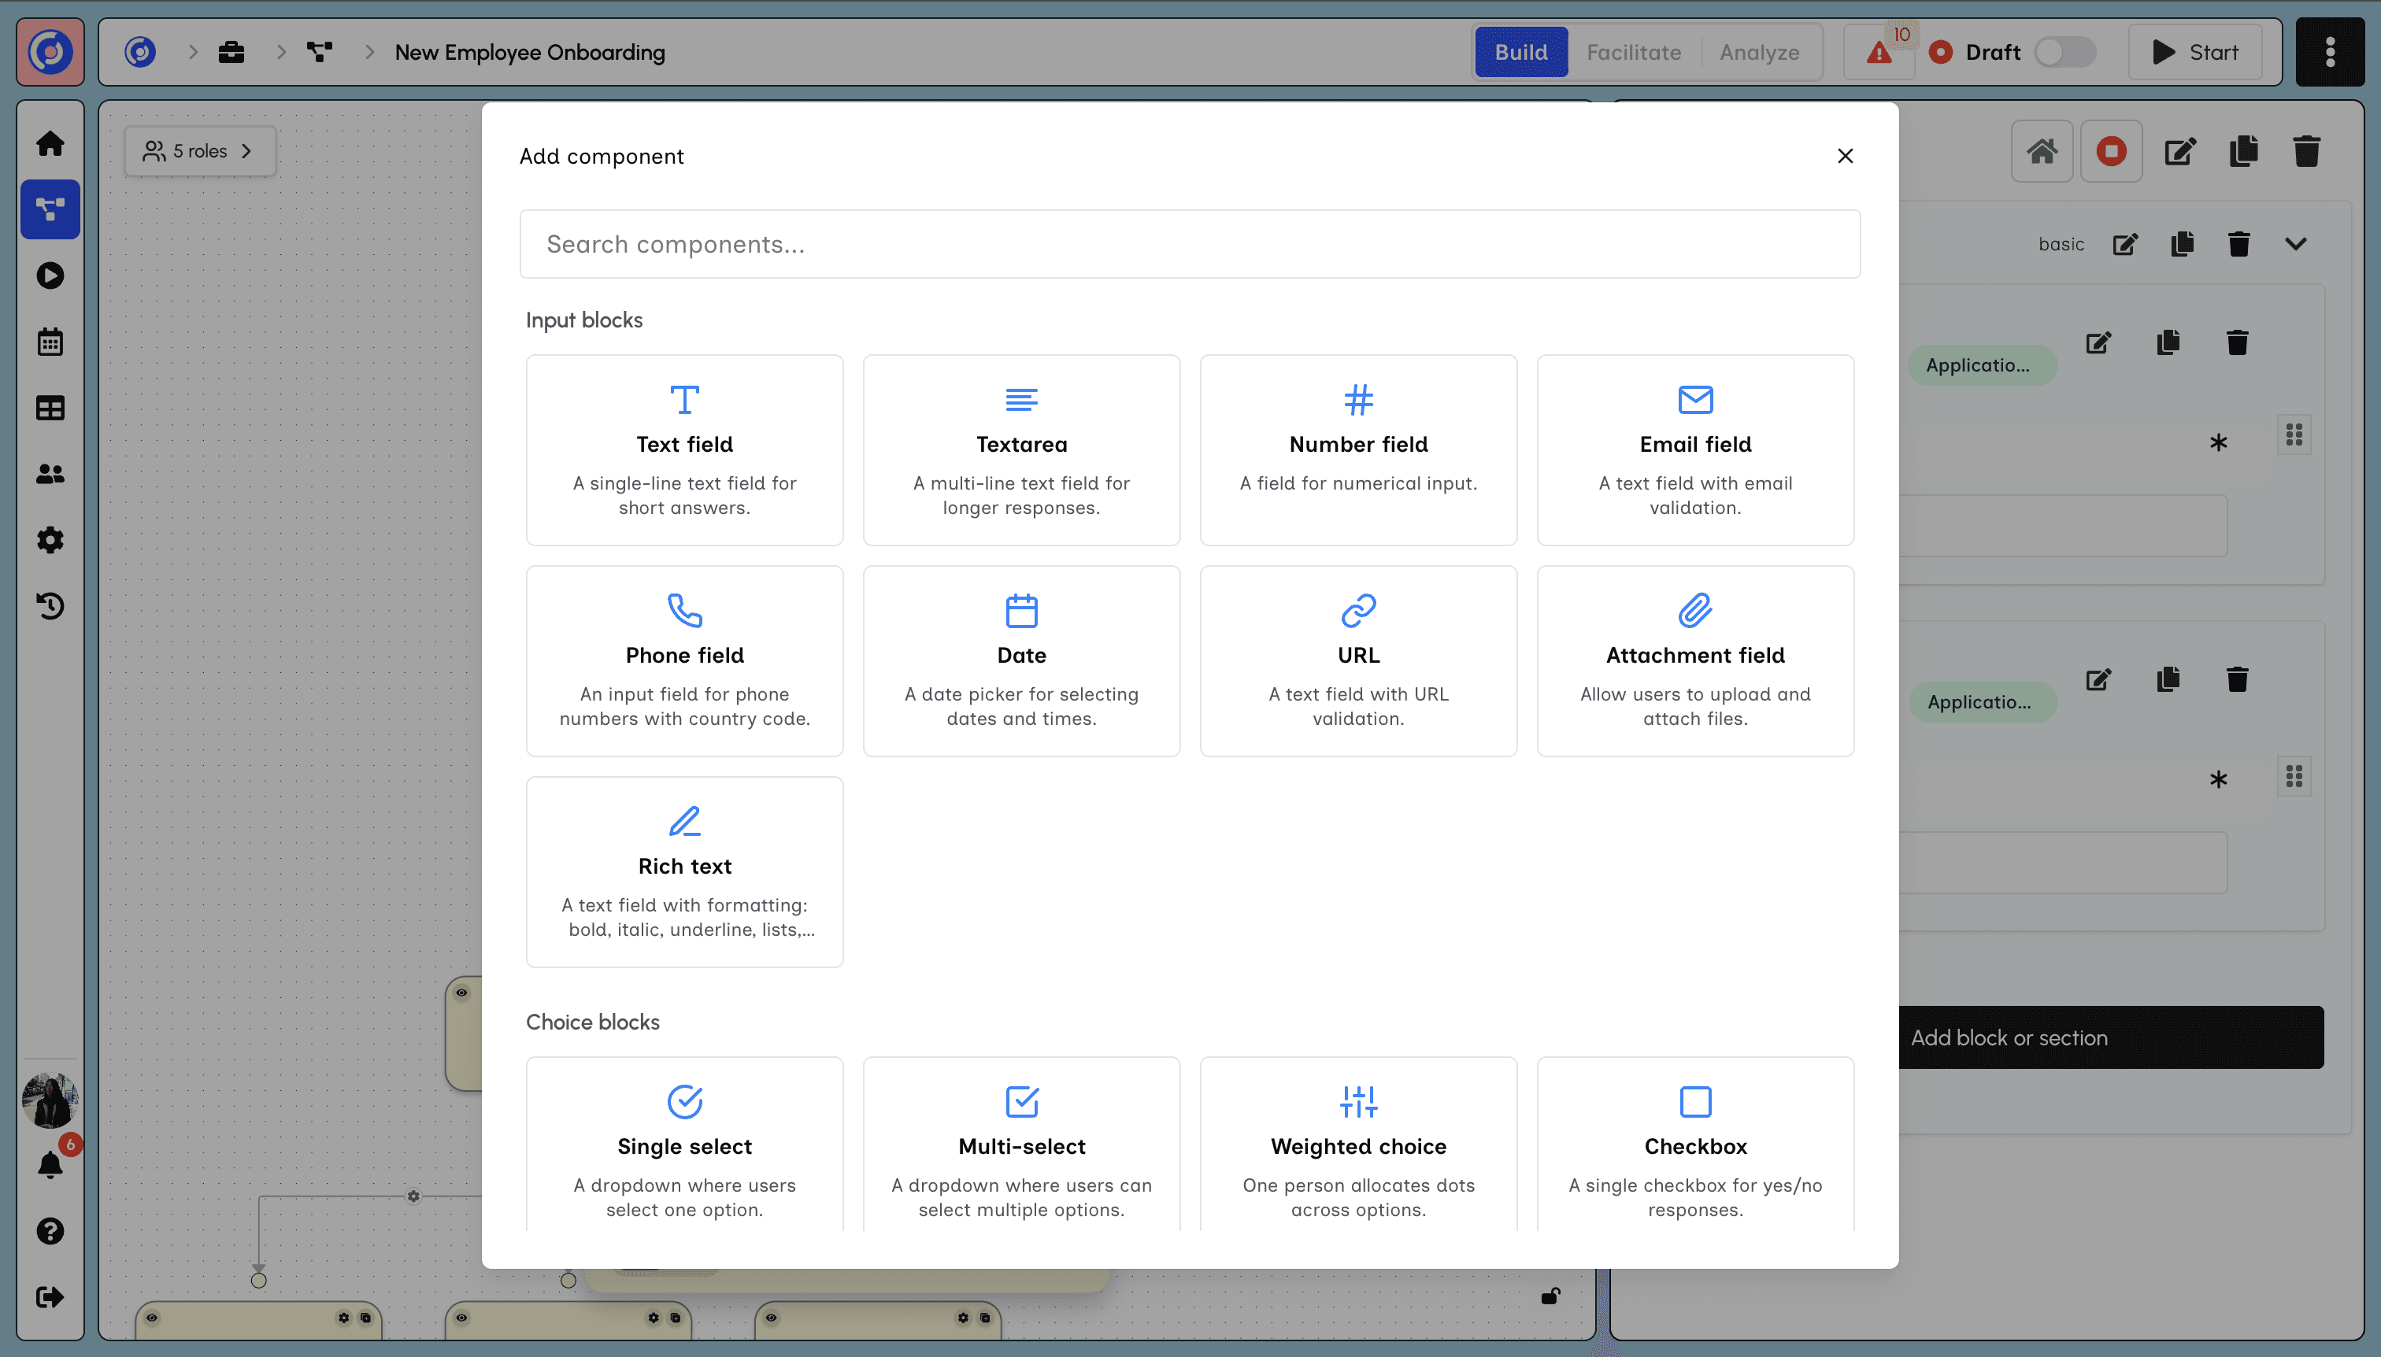
Task: Click the briefcase breadcrumb icon
Action: (x=231, y=52)
